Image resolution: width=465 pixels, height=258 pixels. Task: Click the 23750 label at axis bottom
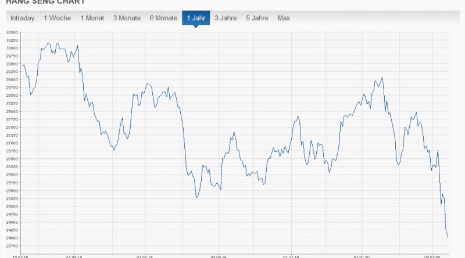(x=13, y=246)
